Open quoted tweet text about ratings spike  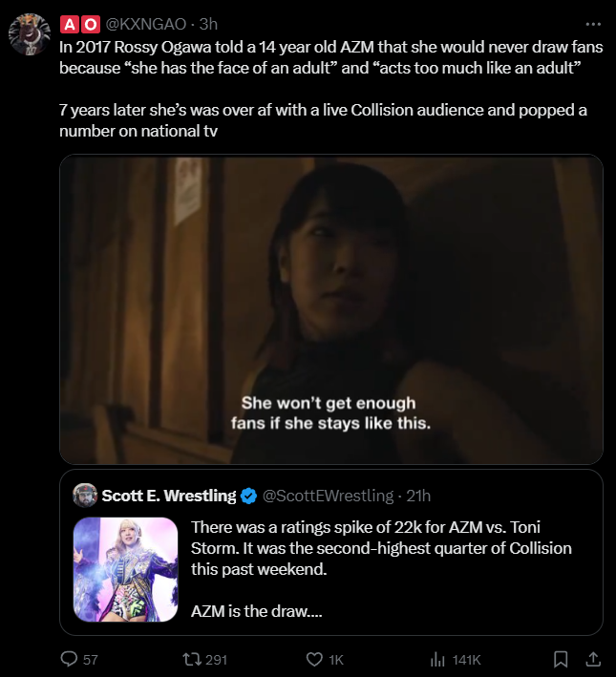coord(380,548)
